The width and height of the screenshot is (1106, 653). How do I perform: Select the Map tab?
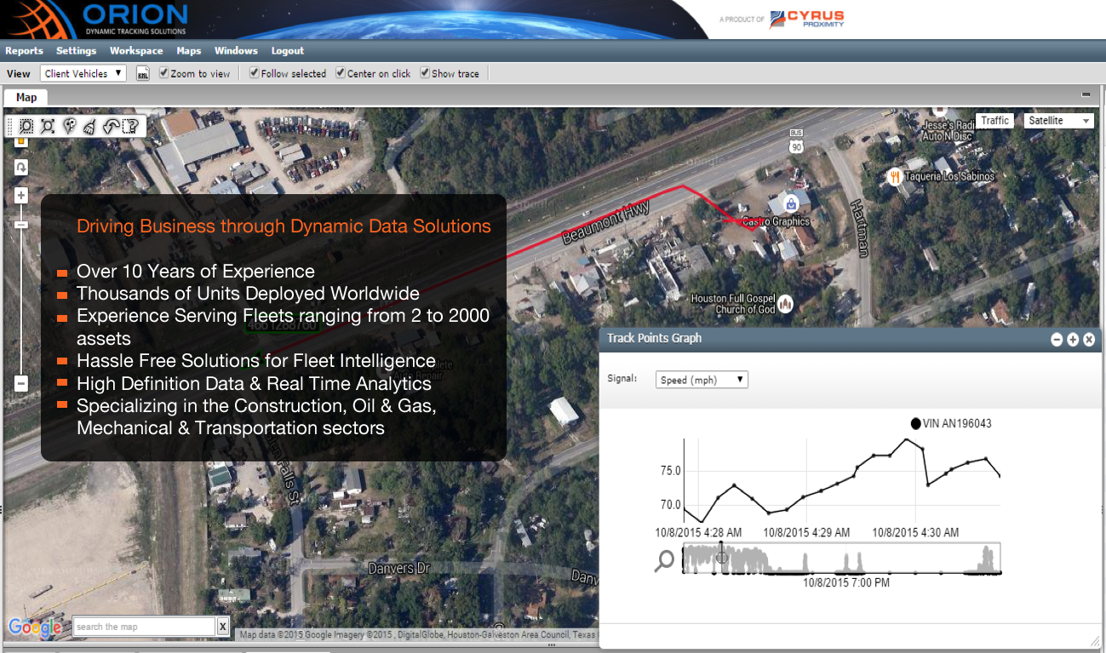26,98
